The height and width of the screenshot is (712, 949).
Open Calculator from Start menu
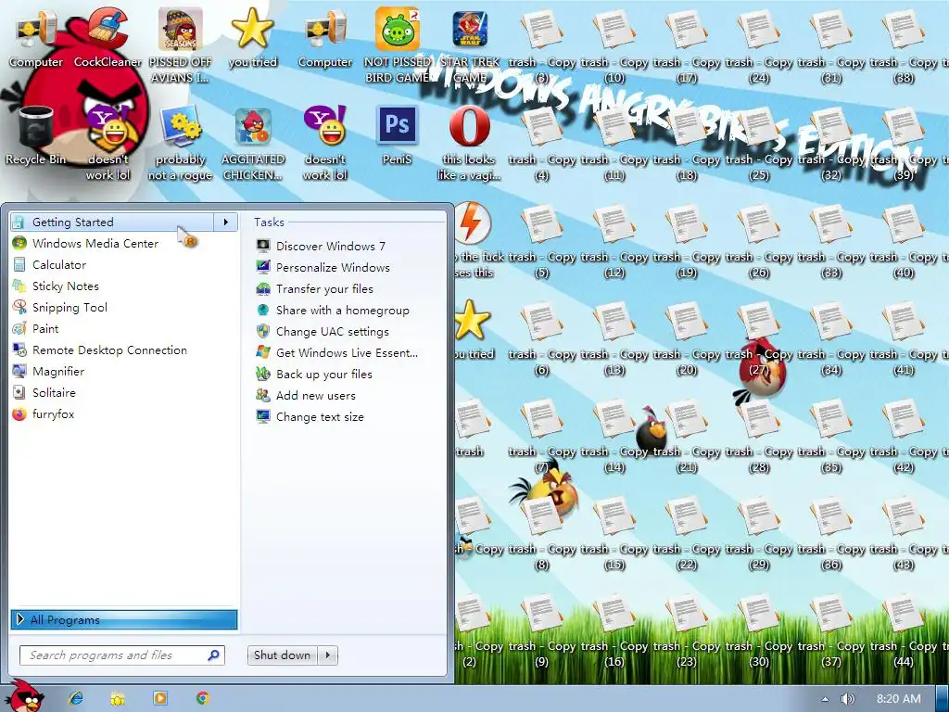[x=124, y=264]
